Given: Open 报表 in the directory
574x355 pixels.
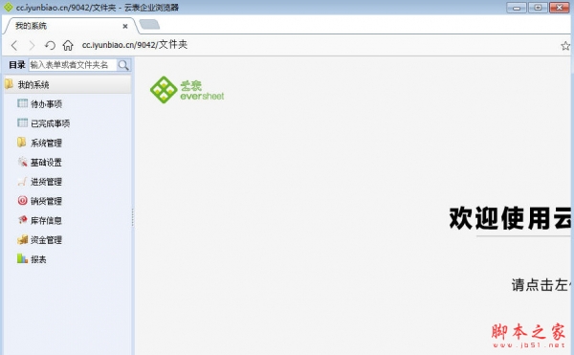Looking at the screenshot, I should click(38, 259).
